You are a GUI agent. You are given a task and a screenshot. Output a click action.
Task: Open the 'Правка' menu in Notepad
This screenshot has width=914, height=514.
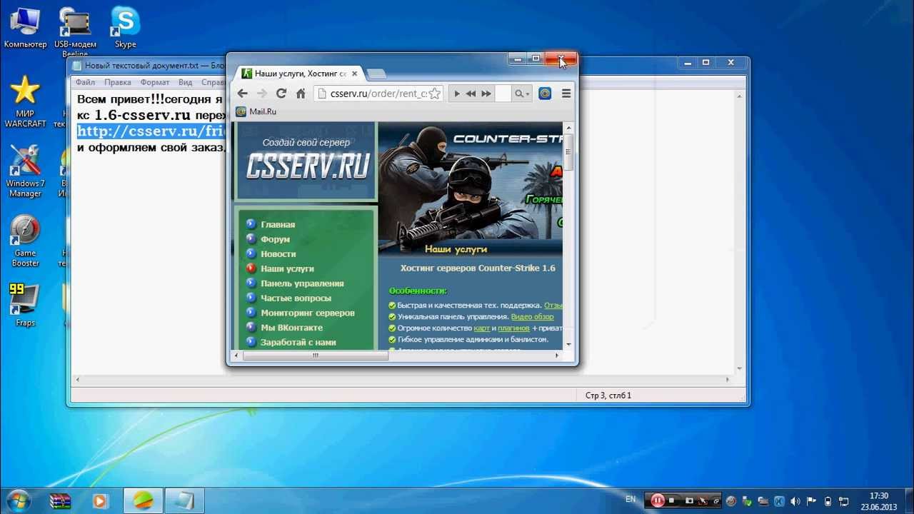pyautogui.click(x=117, y=82)
